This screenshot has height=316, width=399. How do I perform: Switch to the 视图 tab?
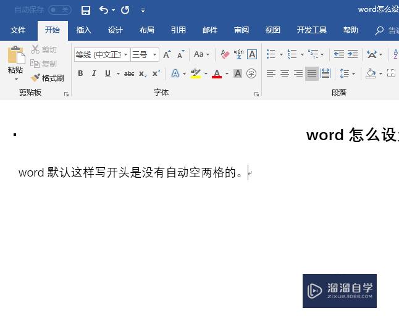click(x=273, y=30)
